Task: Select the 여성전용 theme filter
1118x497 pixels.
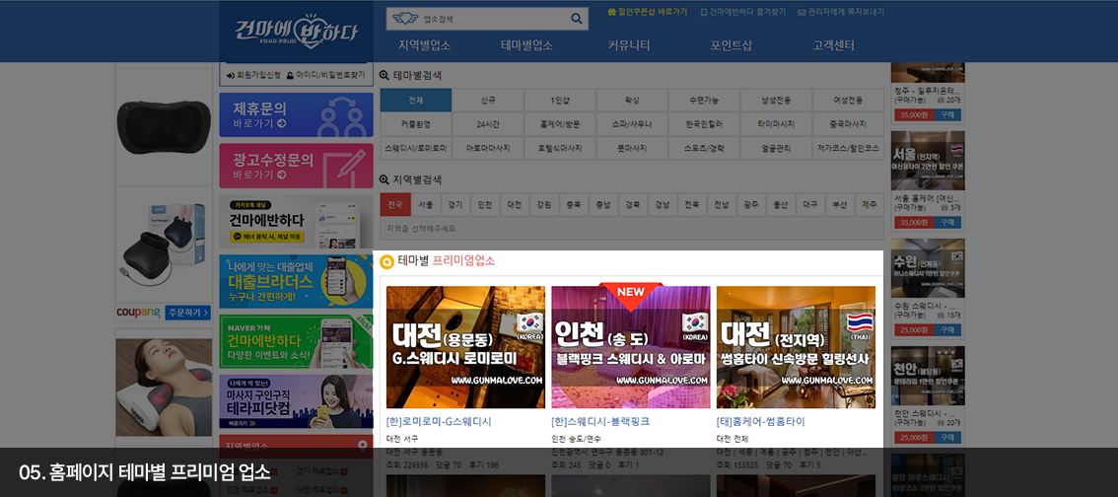Action: click(x=849, y=101)
